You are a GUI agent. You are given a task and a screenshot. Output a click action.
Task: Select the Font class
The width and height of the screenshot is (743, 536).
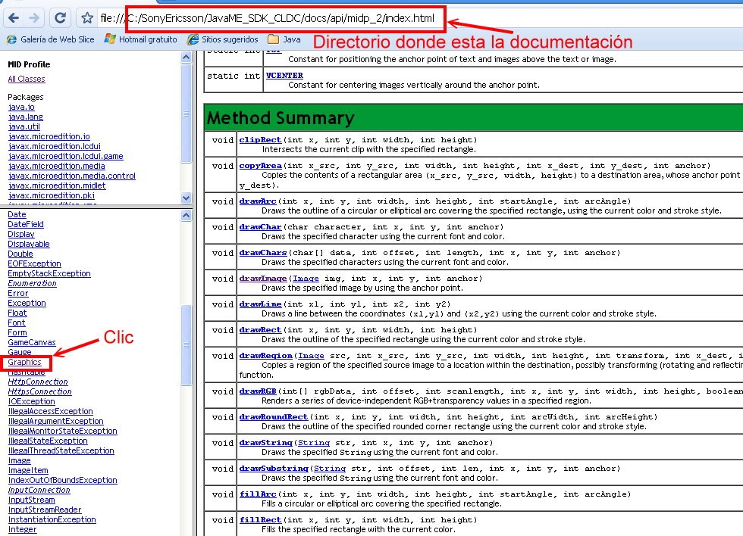(17, 323)
